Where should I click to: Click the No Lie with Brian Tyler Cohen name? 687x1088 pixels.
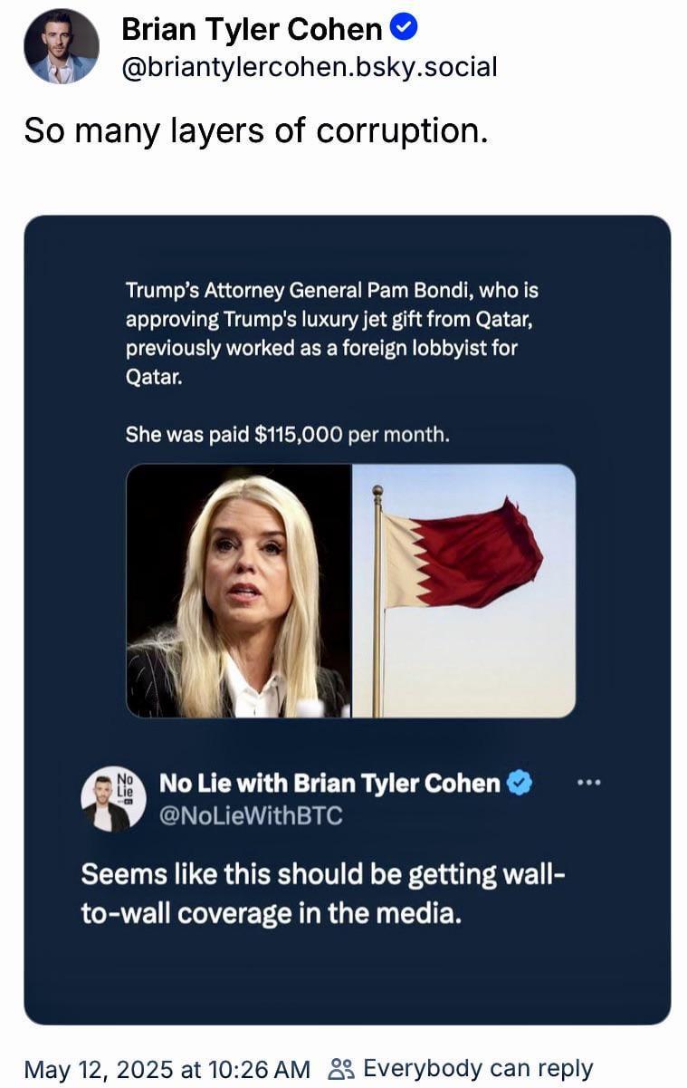click(x=329, y=783)
